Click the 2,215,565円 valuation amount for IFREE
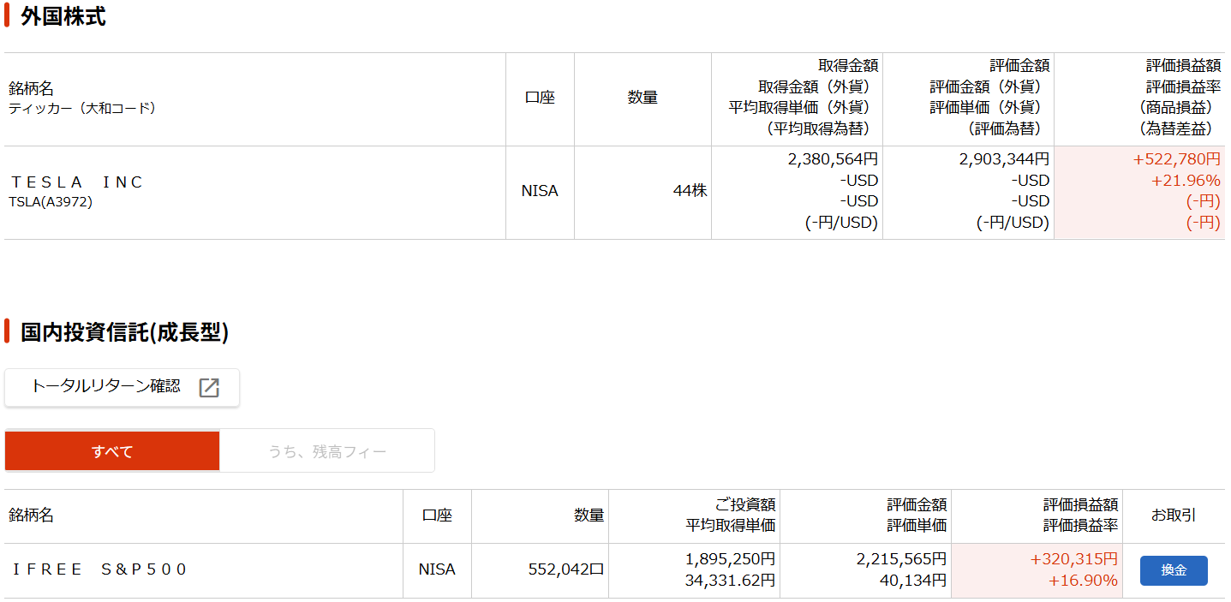The image size is (1231, 602). [x=901, y=559]
